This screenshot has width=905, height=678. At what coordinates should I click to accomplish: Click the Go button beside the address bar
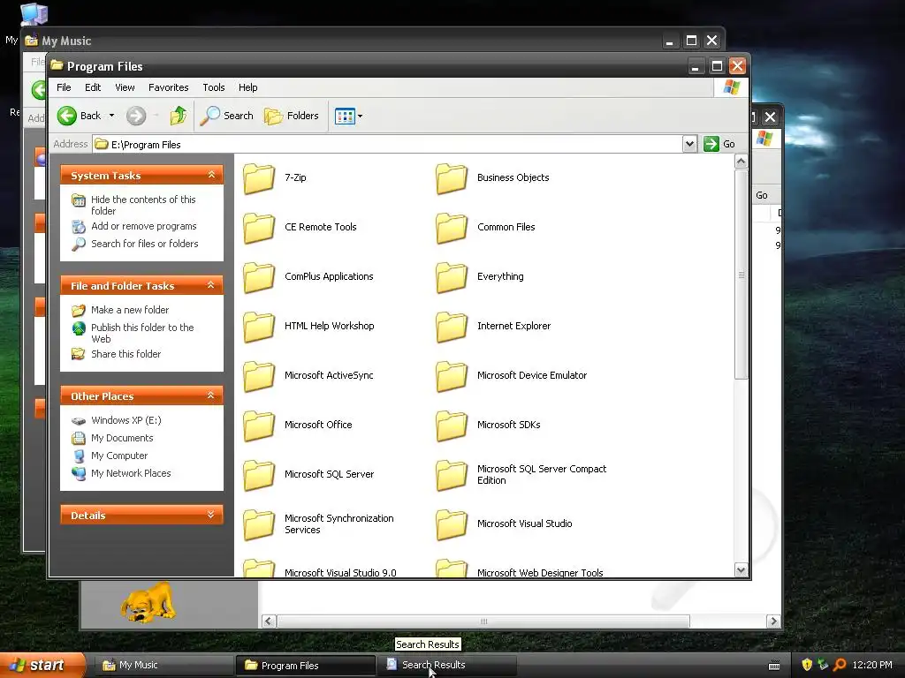coord(719,144)
